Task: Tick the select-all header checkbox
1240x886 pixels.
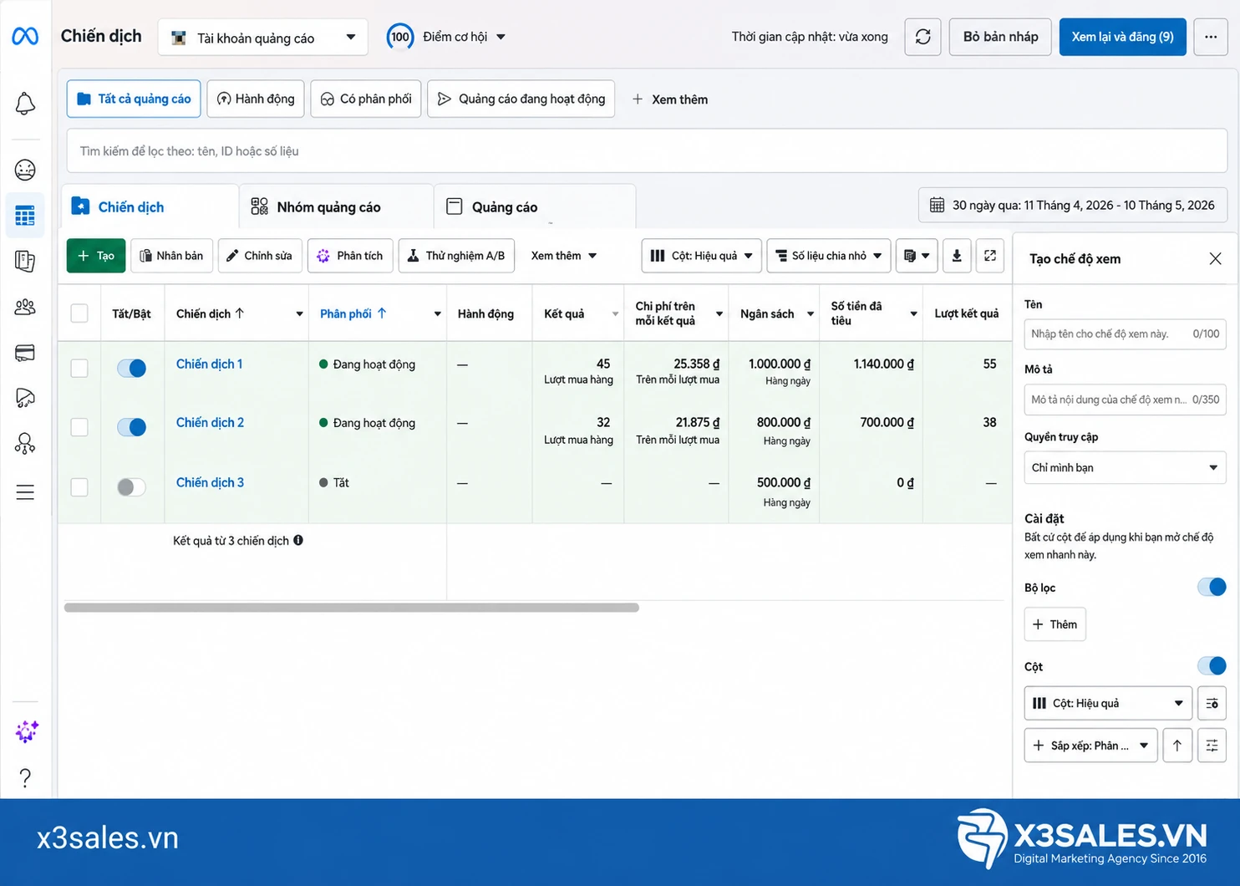Action: tap(79, 313)
